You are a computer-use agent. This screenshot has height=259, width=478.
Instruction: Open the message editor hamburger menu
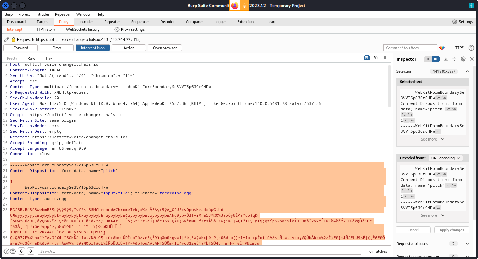click(x=385, y=58)
